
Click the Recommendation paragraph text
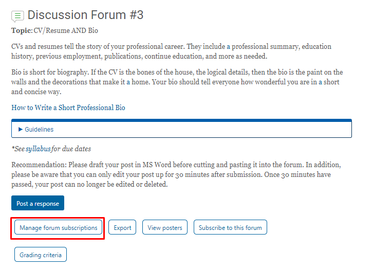tap(176, 174)
